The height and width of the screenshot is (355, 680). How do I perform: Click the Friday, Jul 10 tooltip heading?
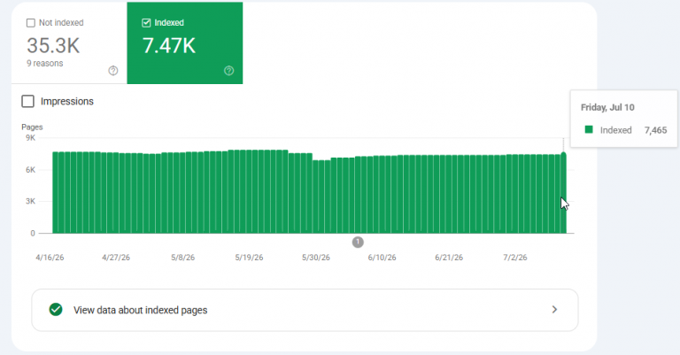pos(607,107)
